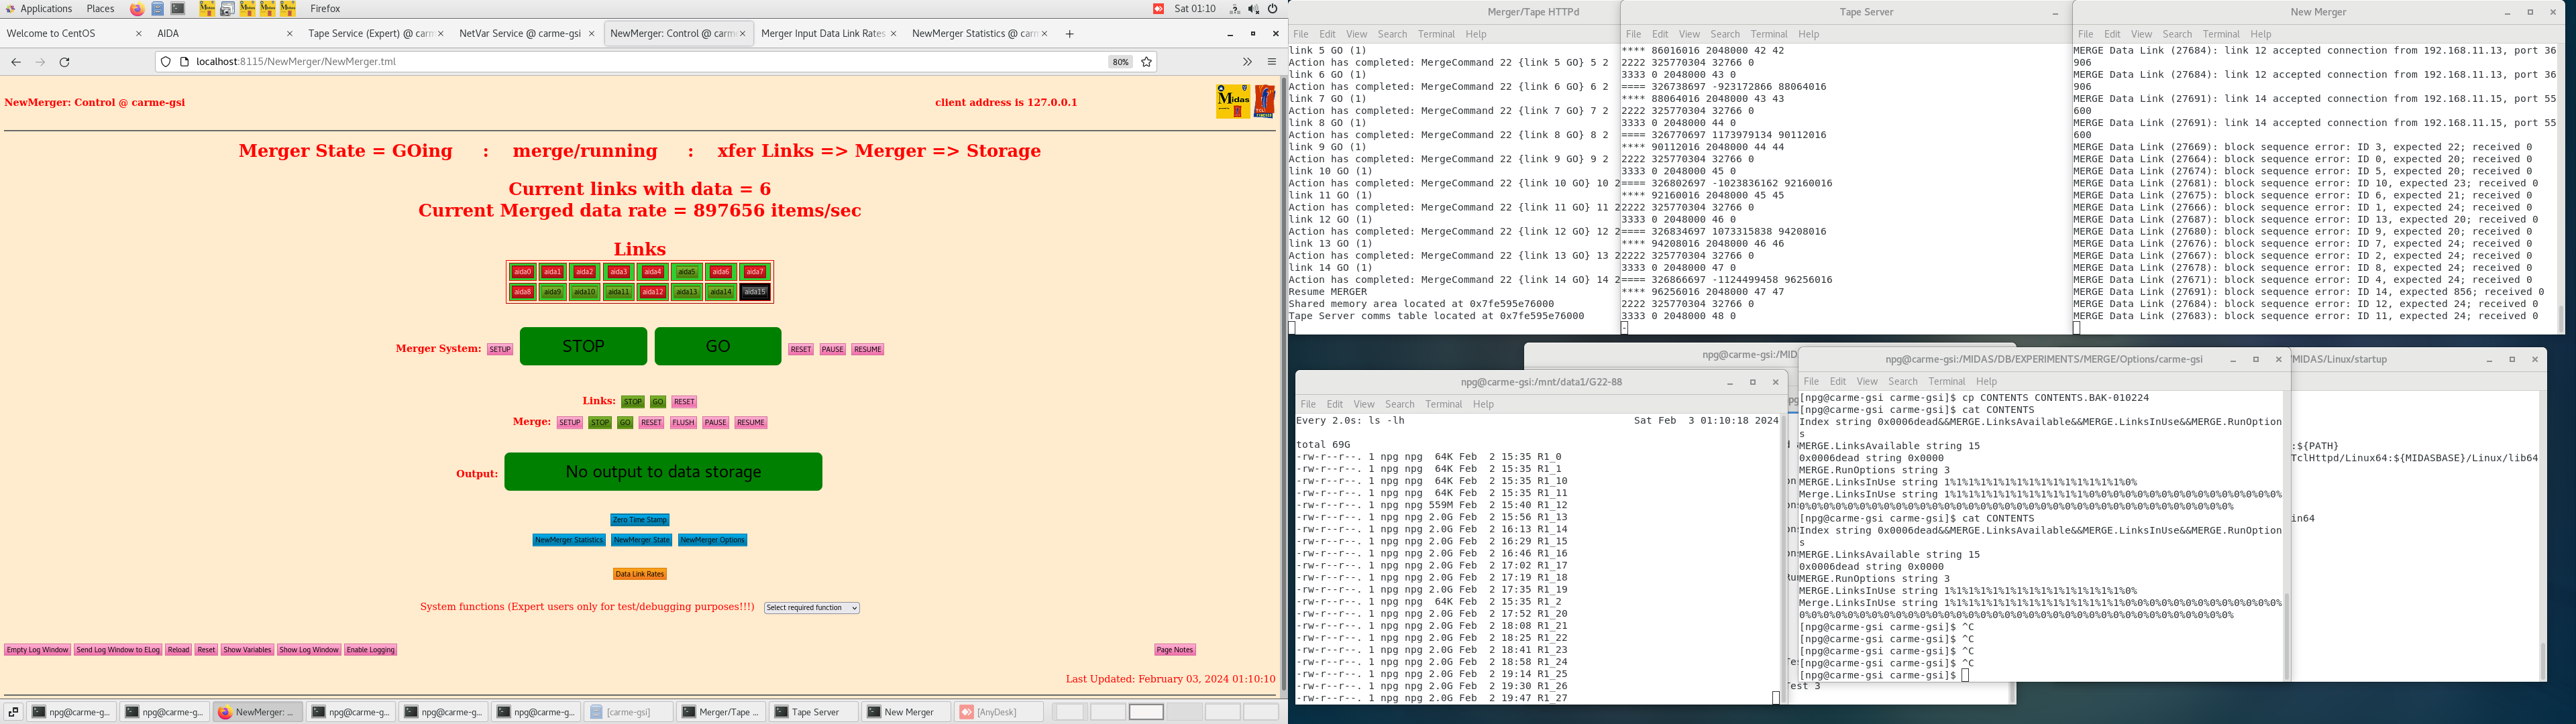
Task: Open a new browser tab with the plus icon
Action: (x=1069, y=34)
